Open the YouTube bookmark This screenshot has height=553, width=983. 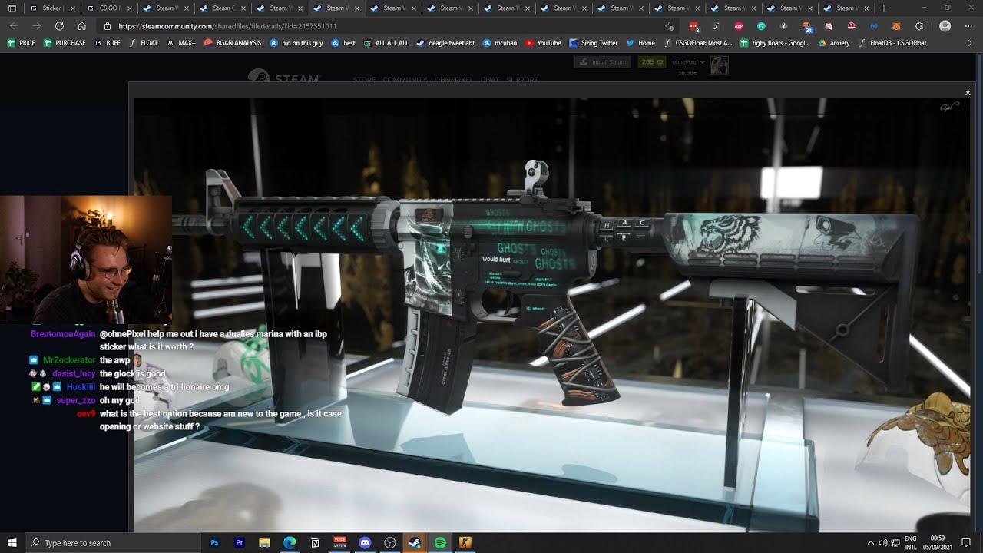pos(543,43)
